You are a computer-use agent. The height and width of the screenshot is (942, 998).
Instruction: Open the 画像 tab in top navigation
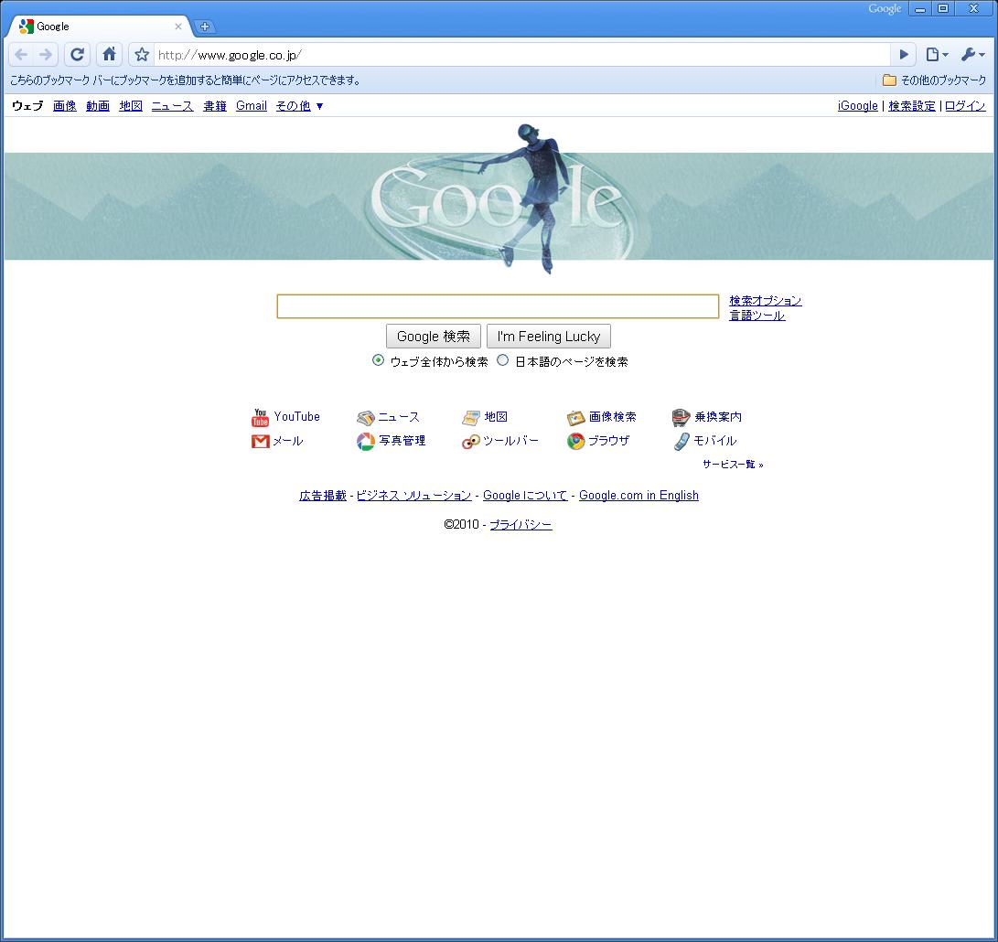click(65, 106)
